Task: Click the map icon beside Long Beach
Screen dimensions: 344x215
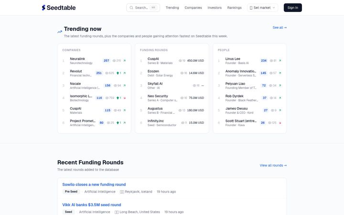Action: click(117, 212)
